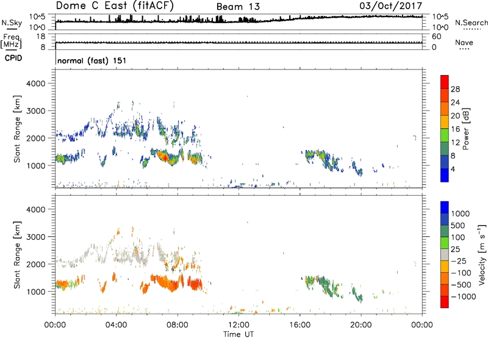Click the "Freq. [MHz]" axis label
Image resolution: width=488 pixels, height=338 pixels.
click(11, 41)
